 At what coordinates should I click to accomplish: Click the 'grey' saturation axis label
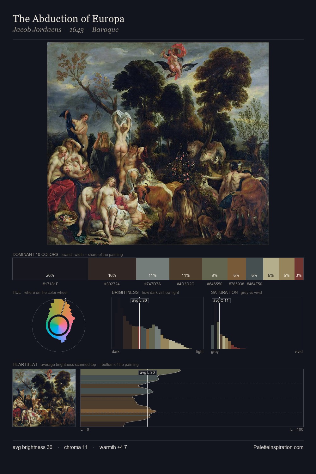[215, 352]
